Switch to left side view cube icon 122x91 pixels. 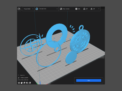pos(27,83)
